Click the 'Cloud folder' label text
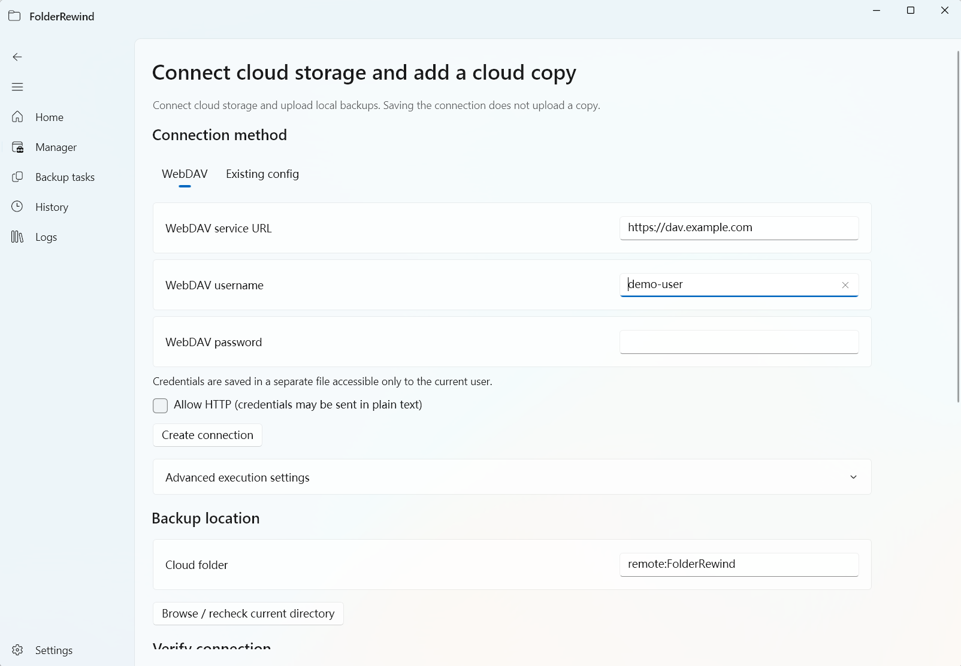Image resolution: width=961 pixels, height=666 pixels. pos(197,565)
